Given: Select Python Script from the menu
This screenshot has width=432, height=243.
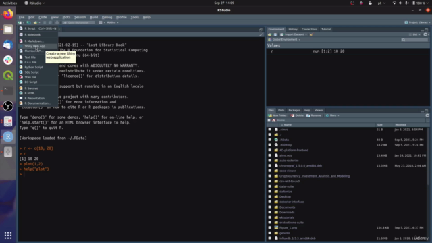Looking at the screenshot, I should point(38,67).
